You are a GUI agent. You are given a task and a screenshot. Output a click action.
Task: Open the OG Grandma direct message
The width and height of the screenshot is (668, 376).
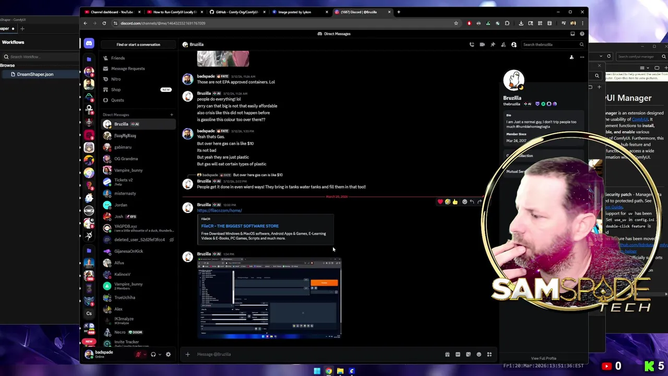point(138,159)
